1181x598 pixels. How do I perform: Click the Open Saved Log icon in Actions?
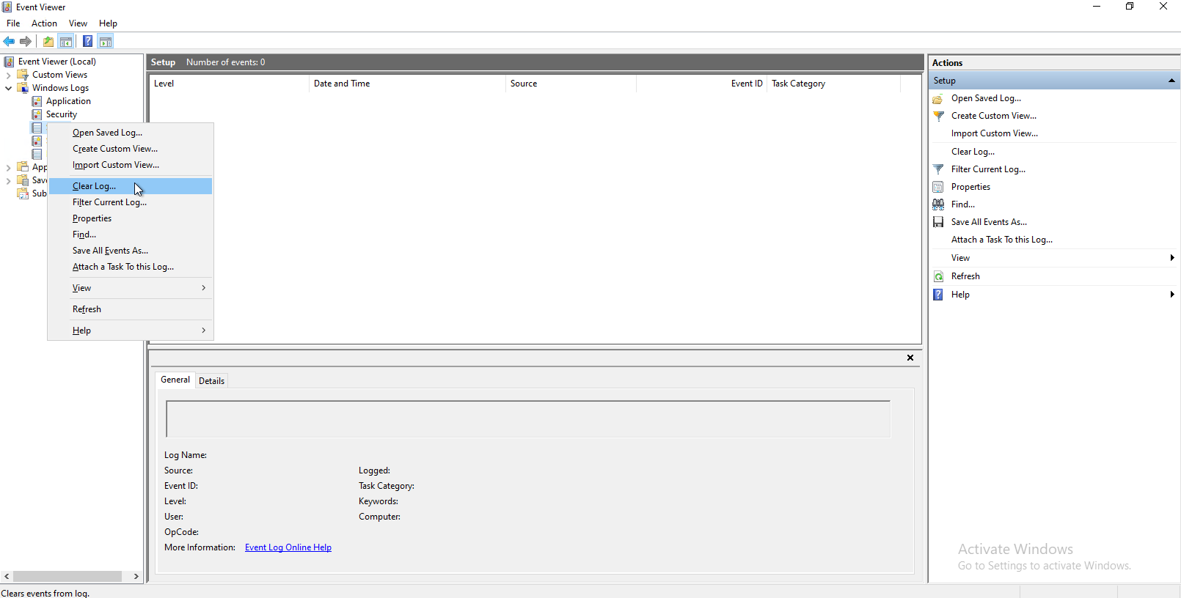938,98
